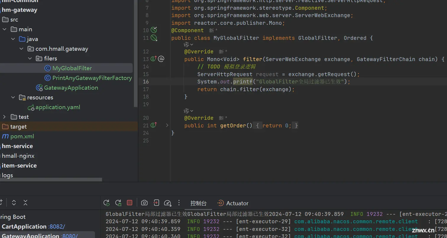Click the exit/redirect icon in run toolbar
The height and width of the screenshot is (238, 447).
coord(156,203)
